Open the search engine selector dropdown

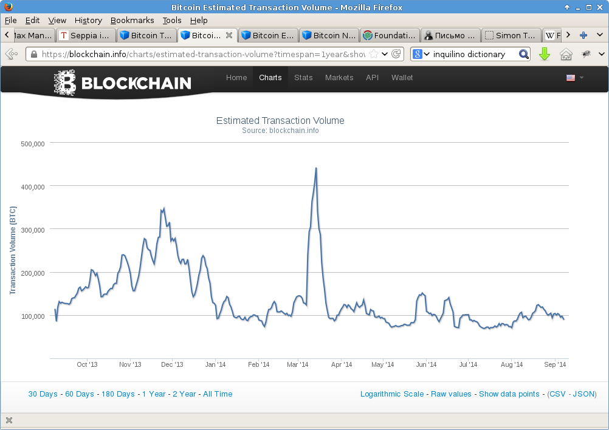pyautogui.click(x=421, y=54)
